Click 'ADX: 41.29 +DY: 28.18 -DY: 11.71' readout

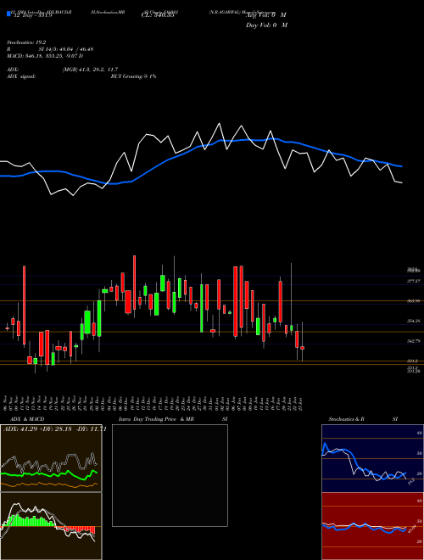tap(54, 429)
